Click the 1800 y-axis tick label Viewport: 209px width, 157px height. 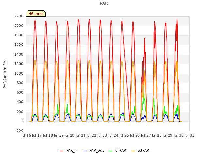19,35
